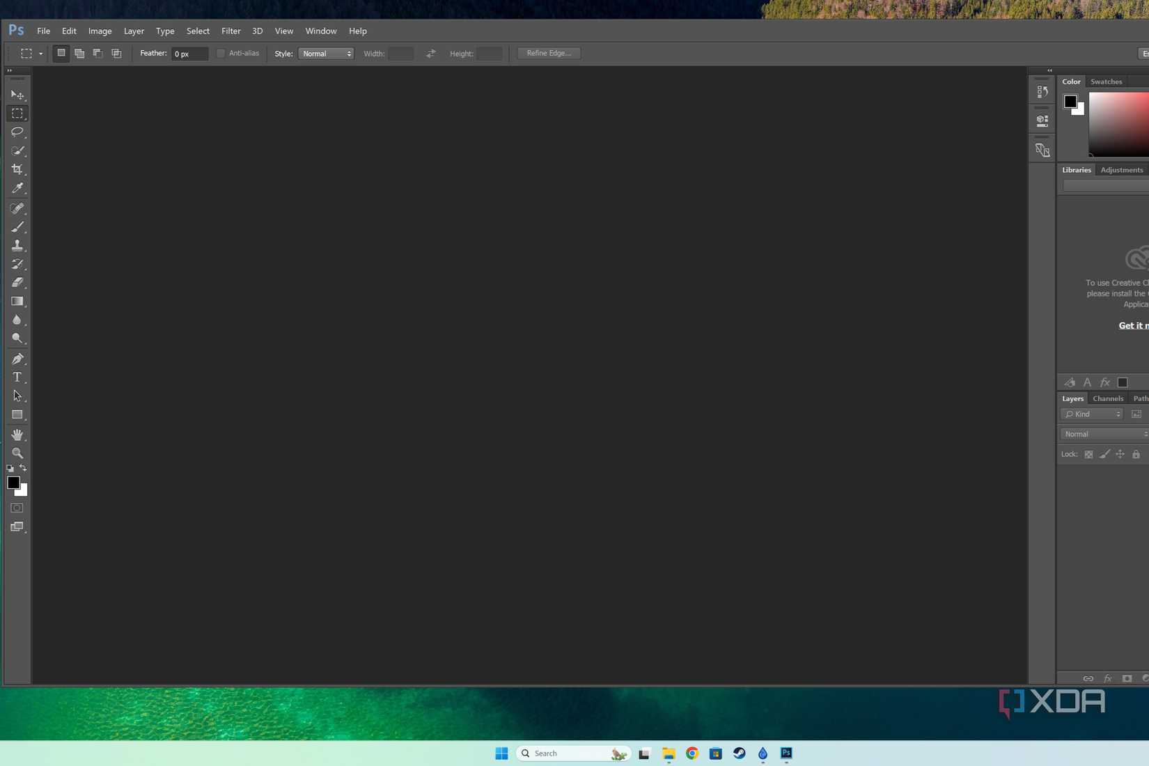Toggle Lock all for layer

[x=1136, y=455]
